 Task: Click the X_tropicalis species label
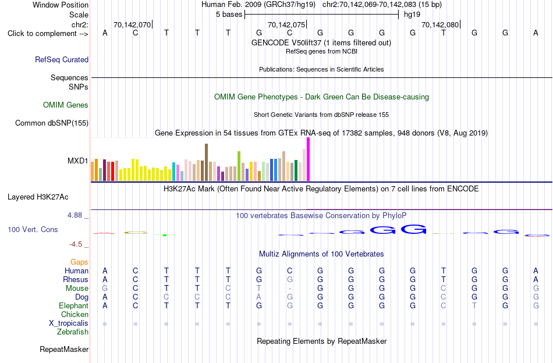point(69,323)
